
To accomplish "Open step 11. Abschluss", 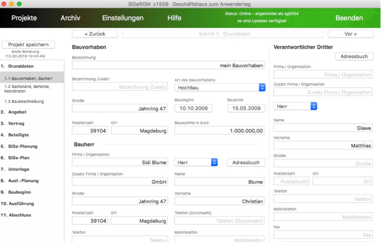I will click(x=16, y=215).
